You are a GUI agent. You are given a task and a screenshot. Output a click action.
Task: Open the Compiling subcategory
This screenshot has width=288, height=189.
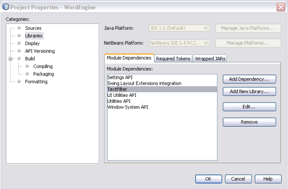pyautogui.click(x=43, y=66)
